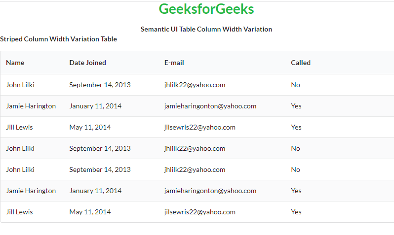Click January 11, 2014 in the second row

(x=95, y=106)
